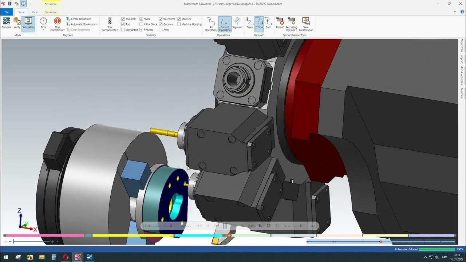Switch to the View ribbon tab
Viewport: 466px width, 262px height.
(35, 12)
